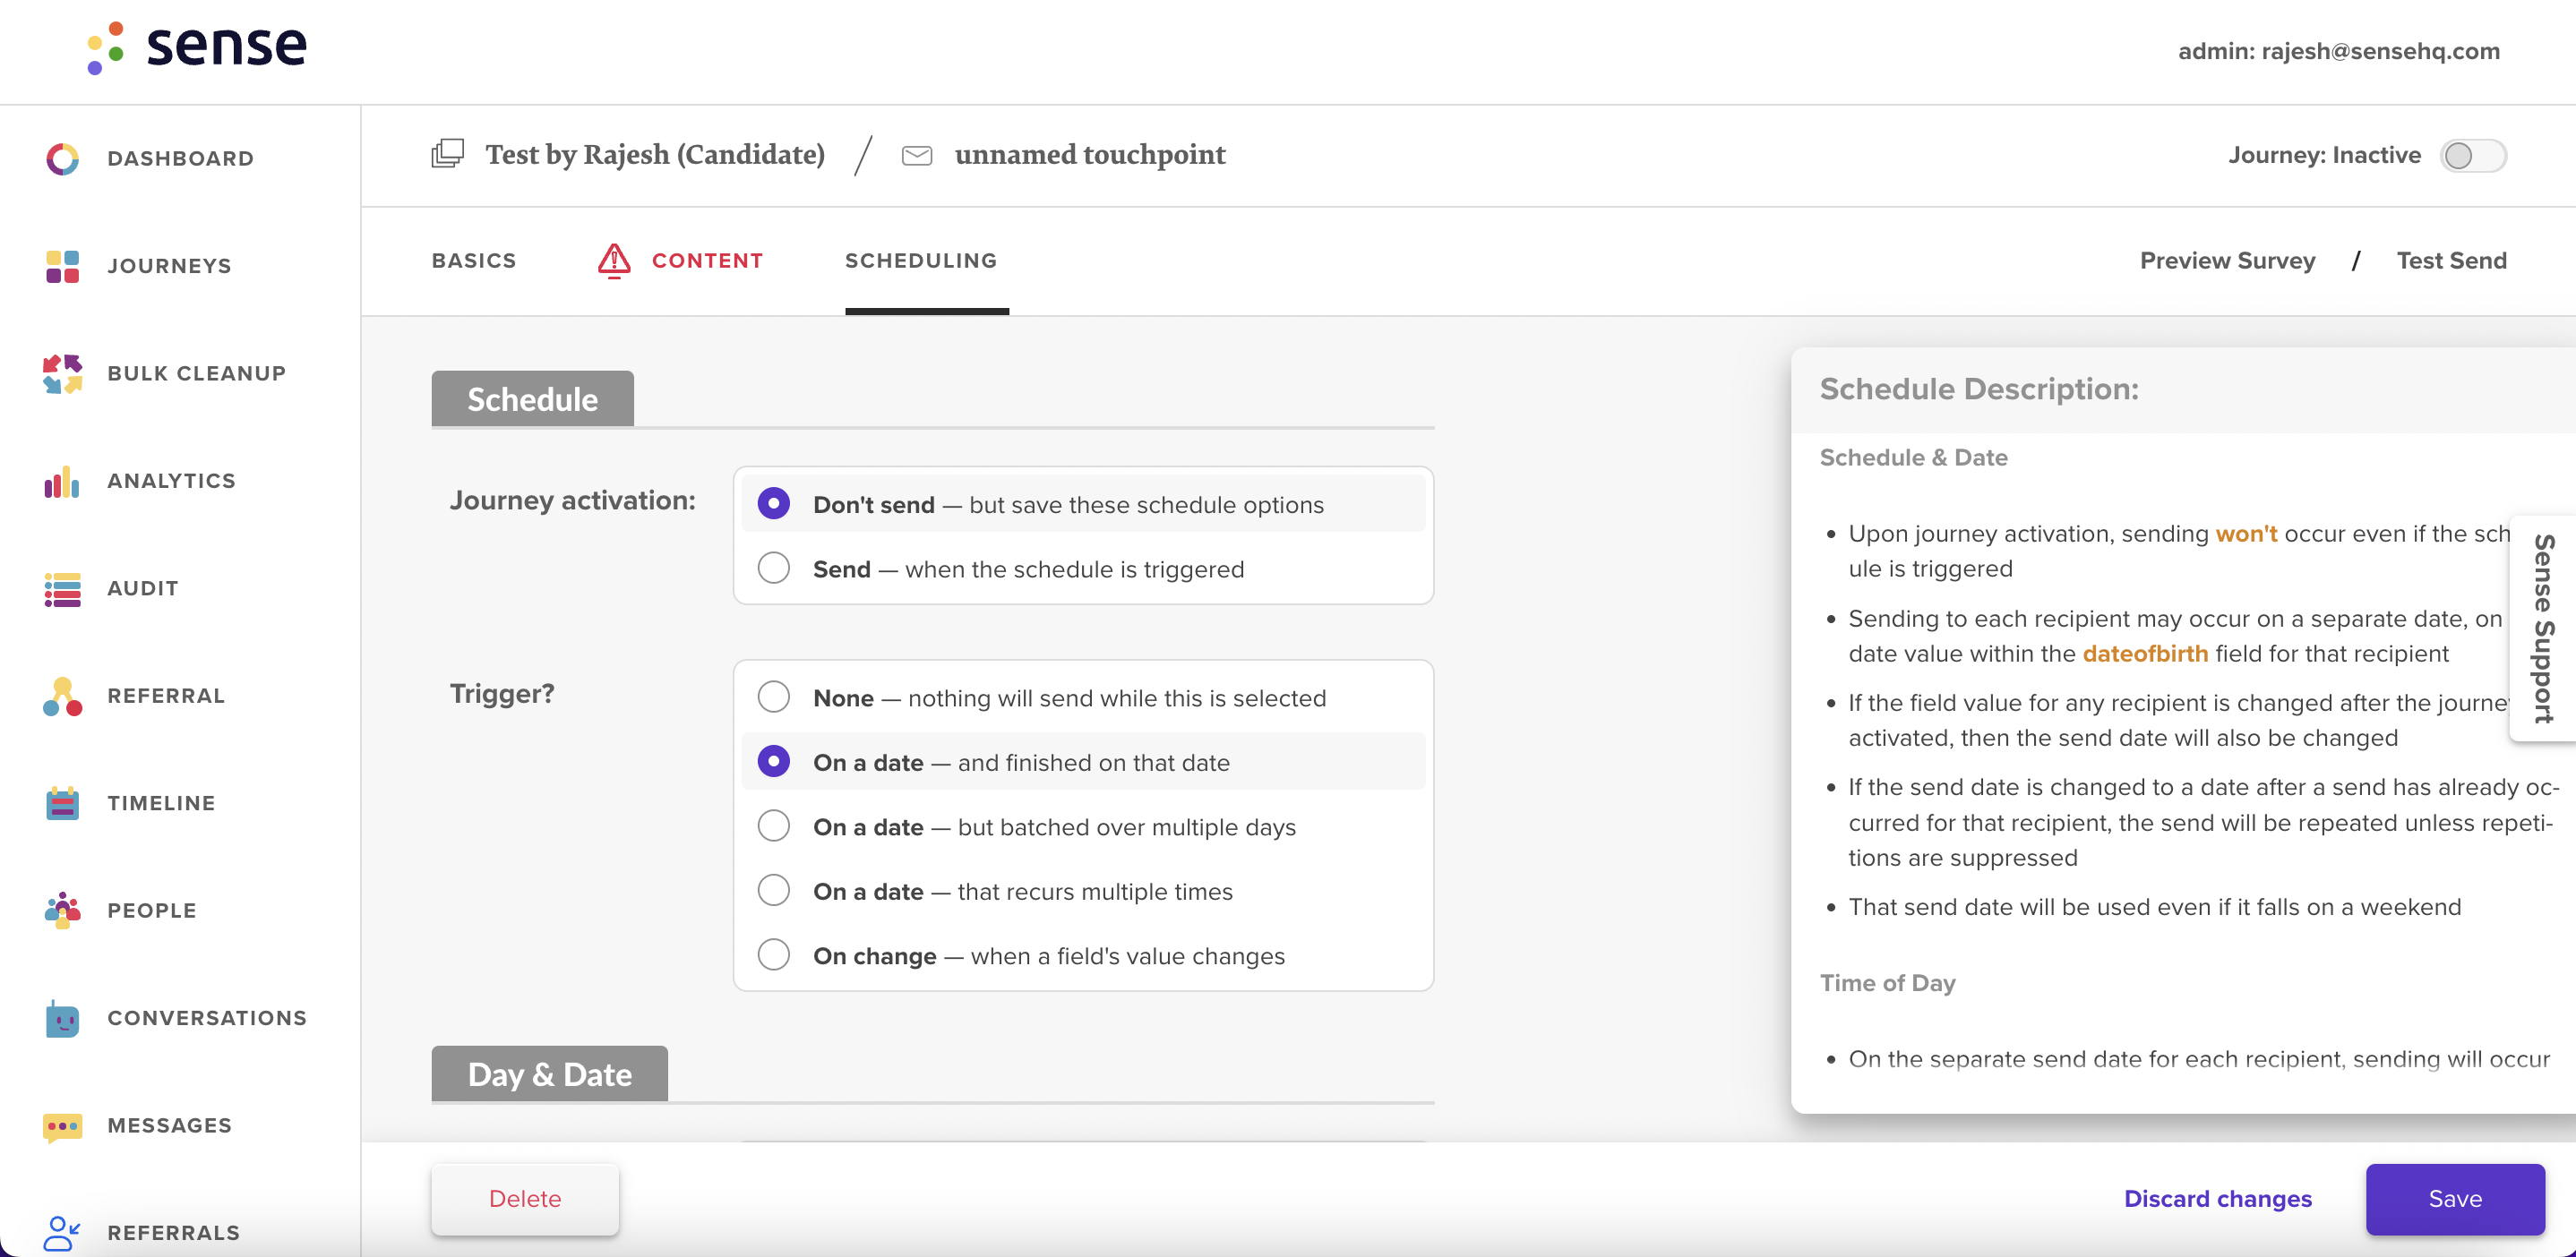This screenshot has height=1257, width=2576.
Task: Open the Referral nodes icon
Action: pyautogui.click(x=62, y=697)
